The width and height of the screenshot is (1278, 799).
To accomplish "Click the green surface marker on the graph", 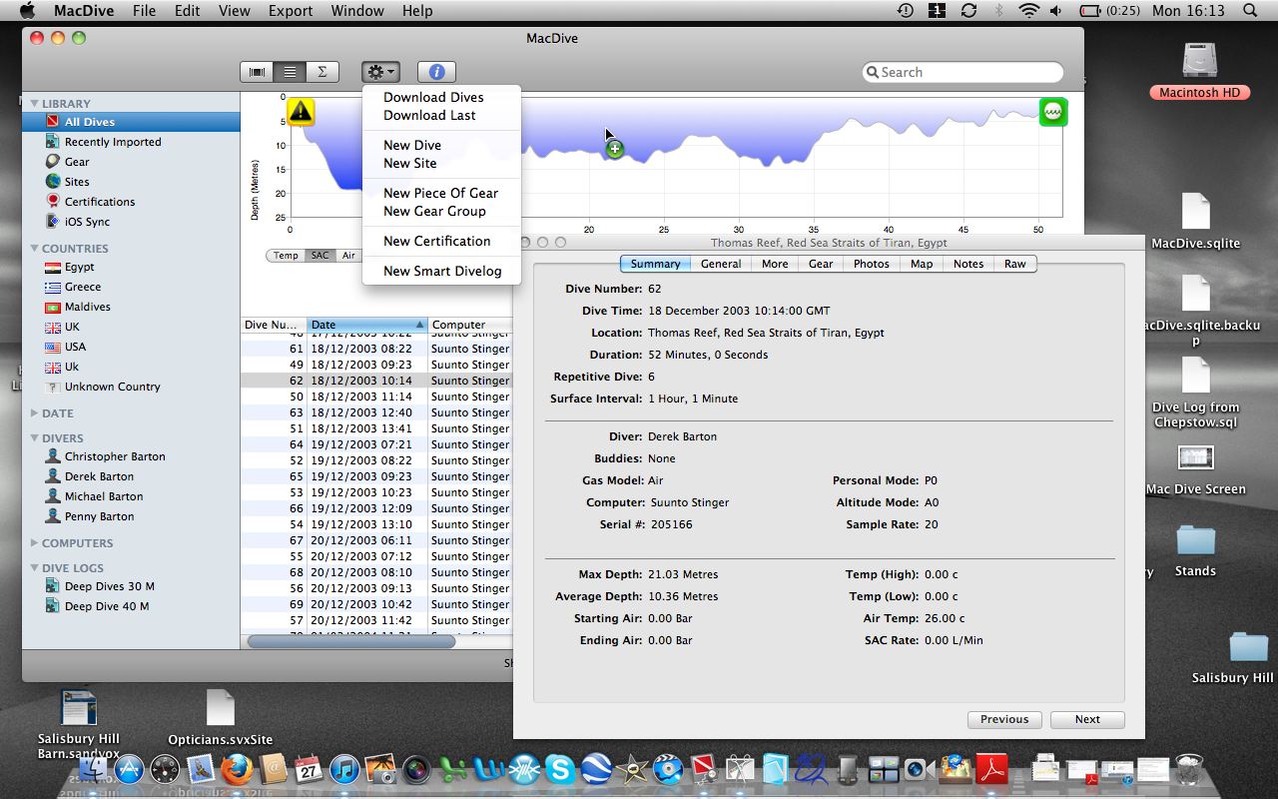I will tap(1052, 112).
